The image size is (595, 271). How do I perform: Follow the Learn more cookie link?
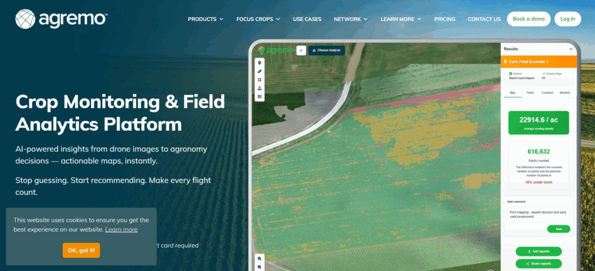pyautogui.click(x=121, y=229)
